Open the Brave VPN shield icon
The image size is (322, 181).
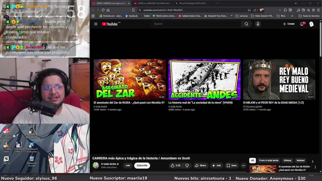[x=313, y=10]
